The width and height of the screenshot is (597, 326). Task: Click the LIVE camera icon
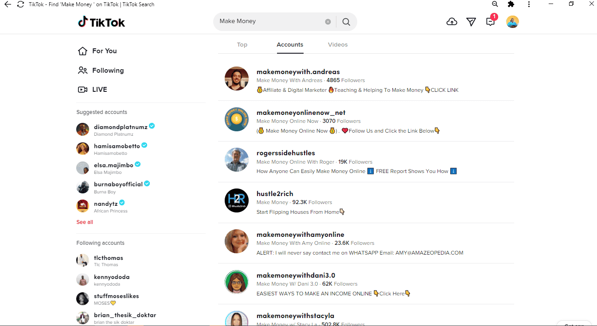(82, 90)
